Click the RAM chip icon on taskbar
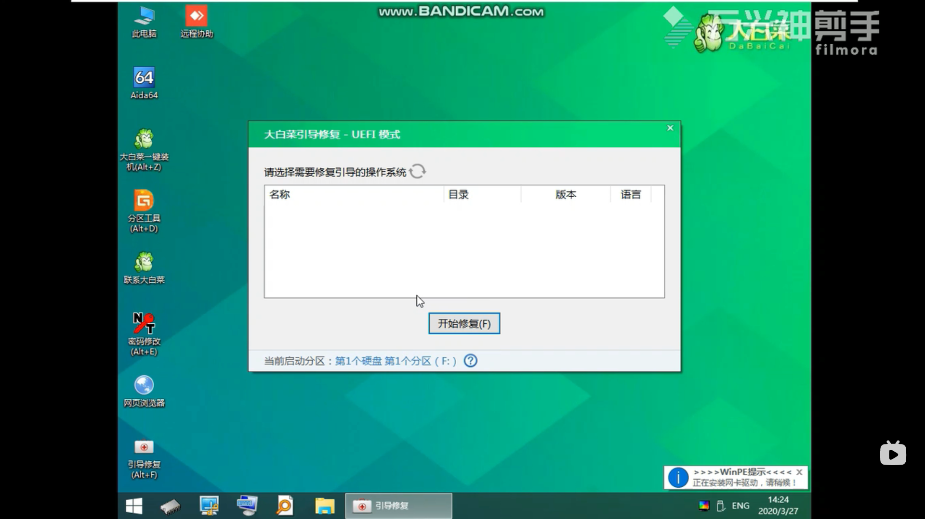The height and width of the screenshot is (519, 925). (171, 506)
